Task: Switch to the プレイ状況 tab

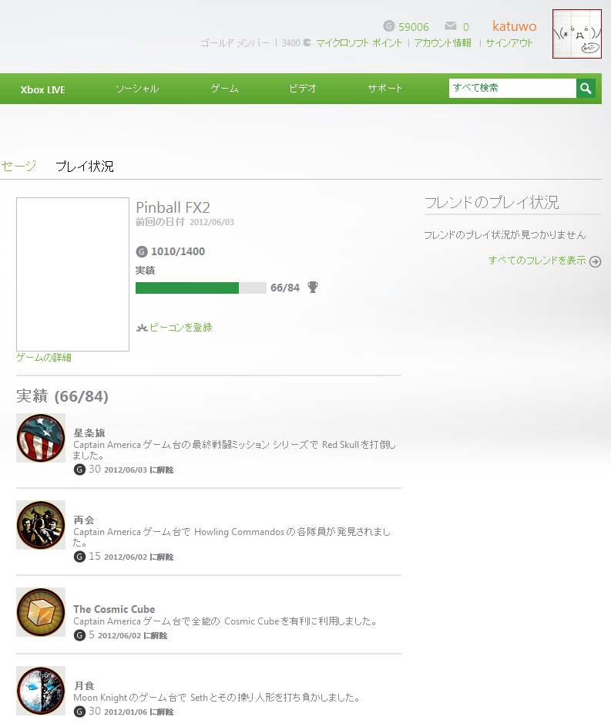Action: pyautogui.click(x=85, y=167)
